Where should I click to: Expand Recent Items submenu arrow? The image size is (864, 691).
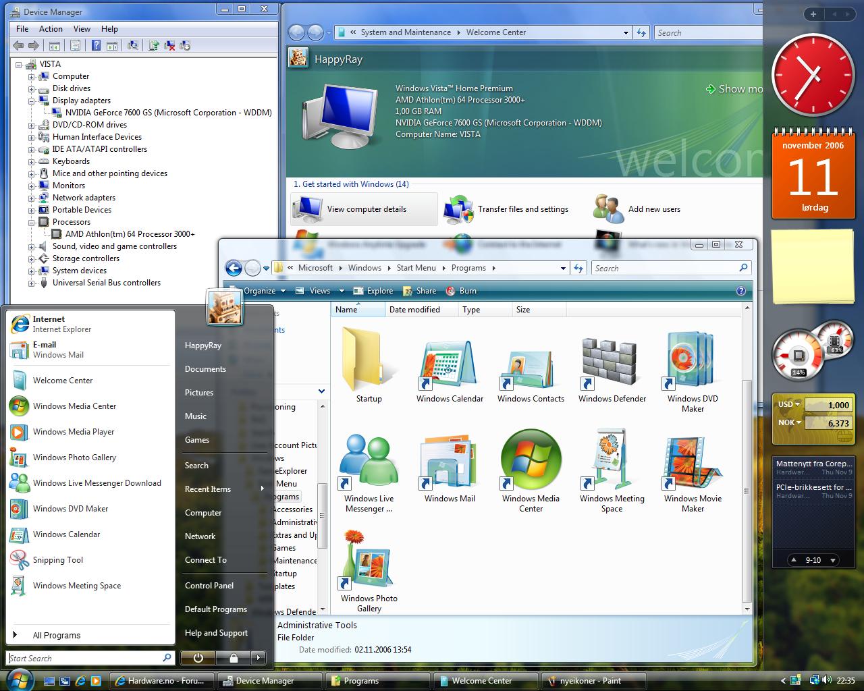[262, 489]
